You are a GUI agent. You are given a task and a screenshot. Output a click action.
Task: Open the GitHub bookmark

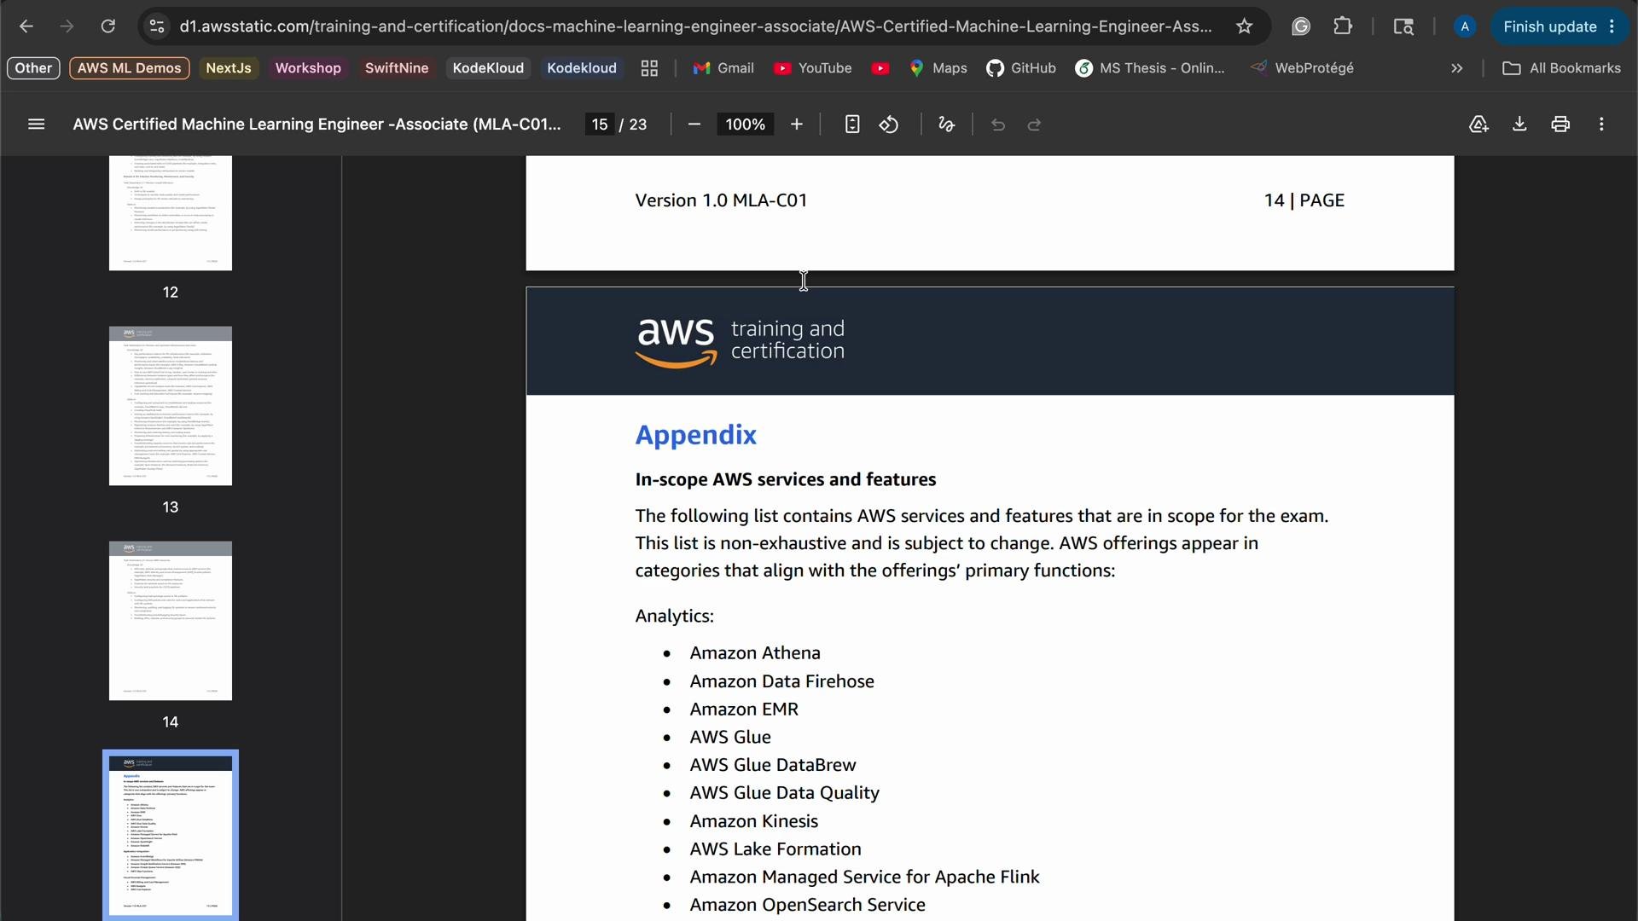point(1021,68)
